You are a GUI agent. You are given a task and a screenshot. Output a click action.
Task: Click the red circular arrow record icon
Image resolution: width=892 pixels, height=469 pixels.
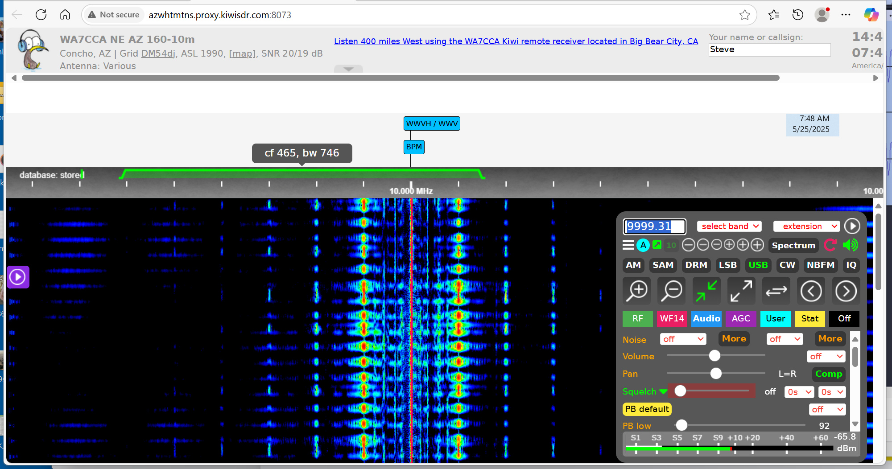tap(830, 245)
